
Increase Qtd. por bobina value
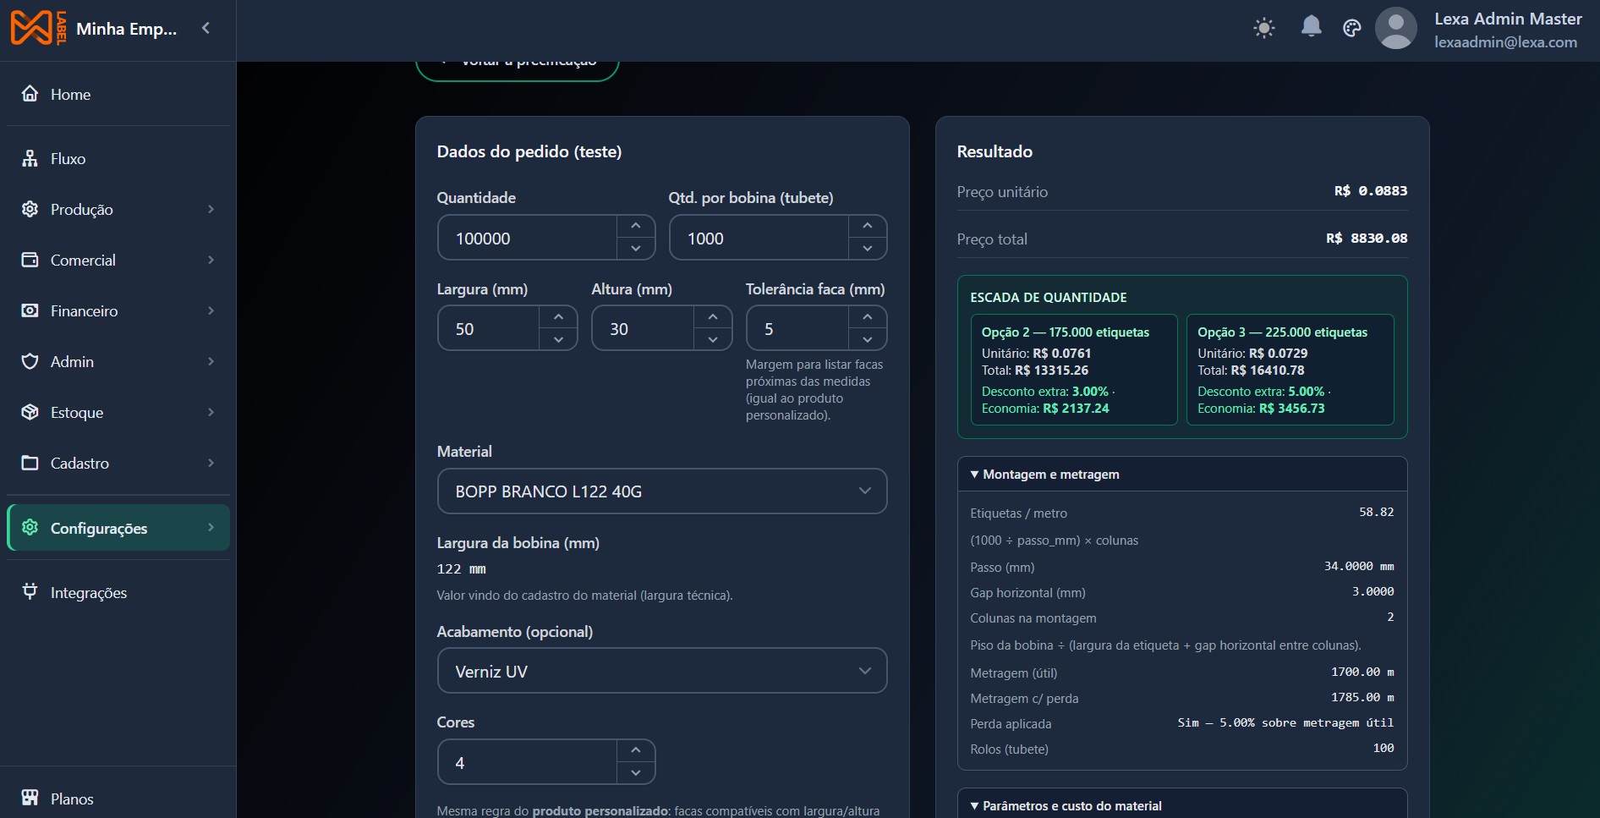pos(868,226)
